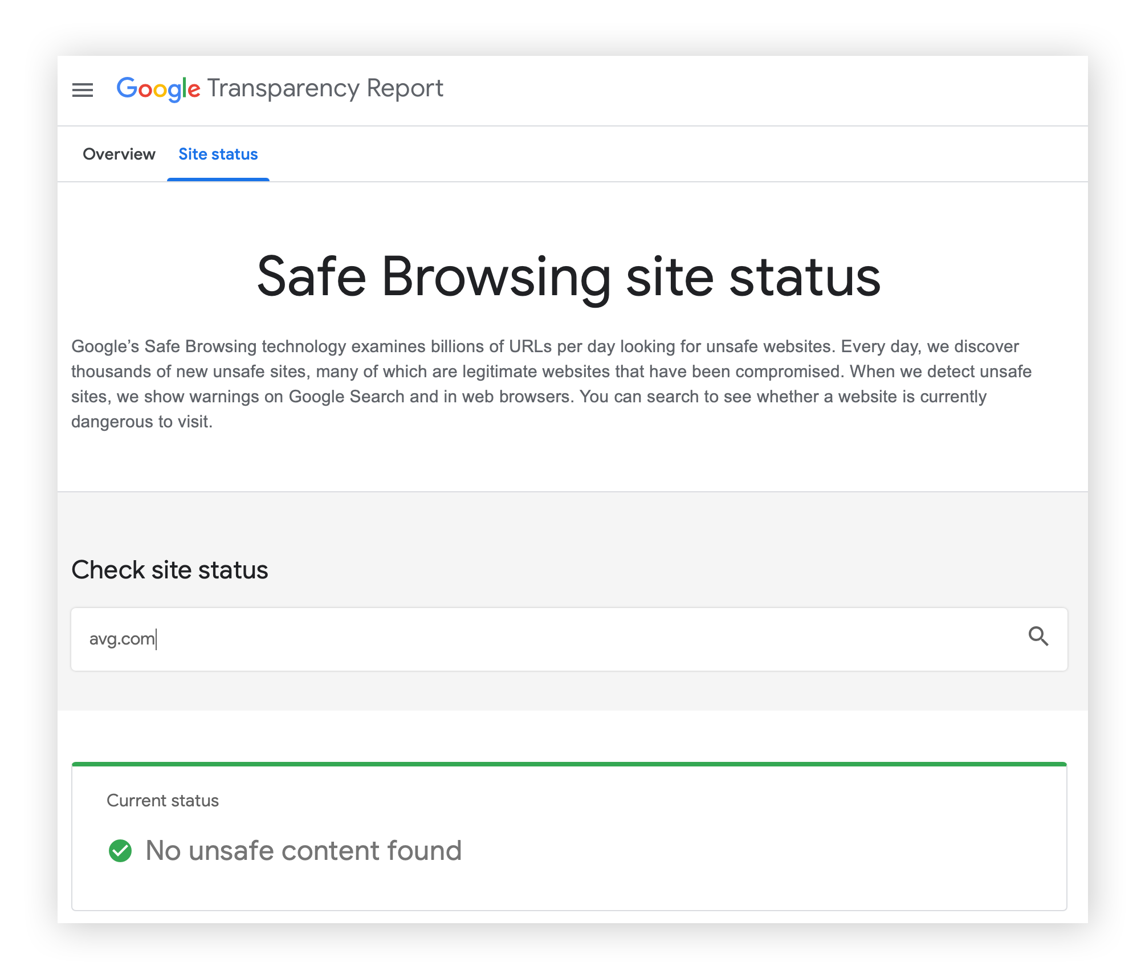Click the search magnifier icon
The height and width of the screenshot is (979, 1145).
pos(1038,636)
